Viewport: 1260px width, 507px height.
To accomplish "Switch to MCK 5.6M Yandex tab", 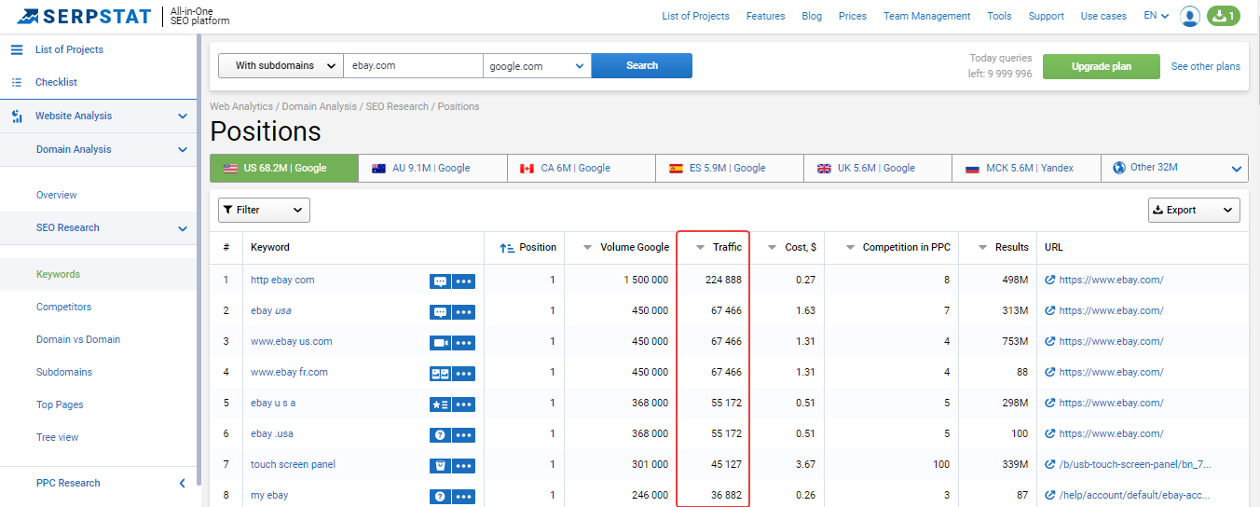I will [1026, 168].
